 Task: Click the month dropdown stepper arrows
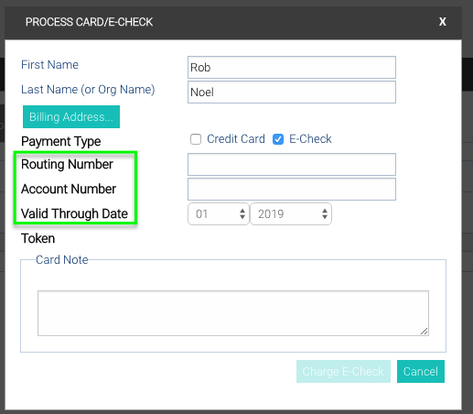(242, 214)
